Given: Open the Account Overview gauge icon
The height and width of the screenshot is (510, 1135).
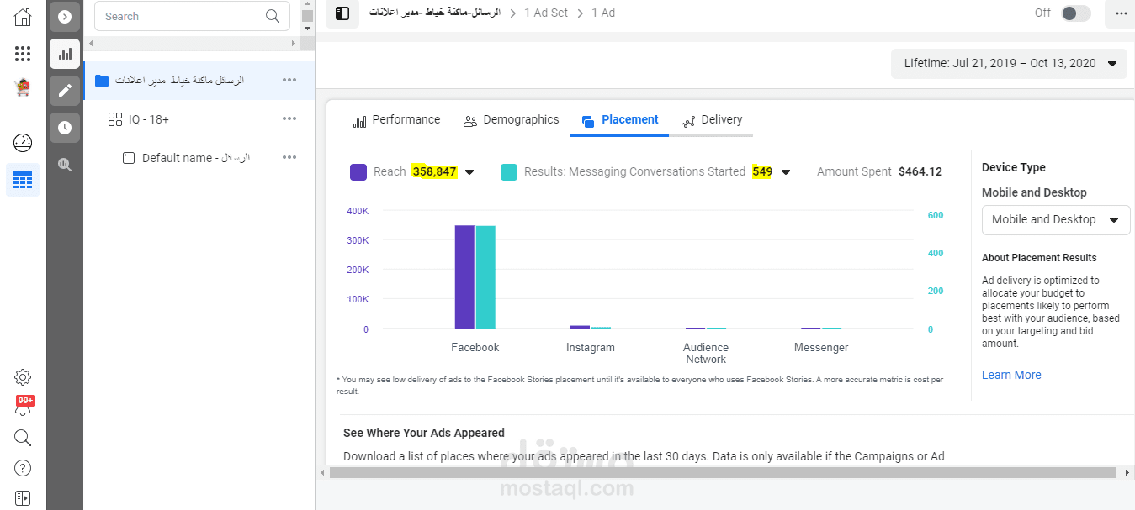Looking at the screenshot, I should (23, 143).
